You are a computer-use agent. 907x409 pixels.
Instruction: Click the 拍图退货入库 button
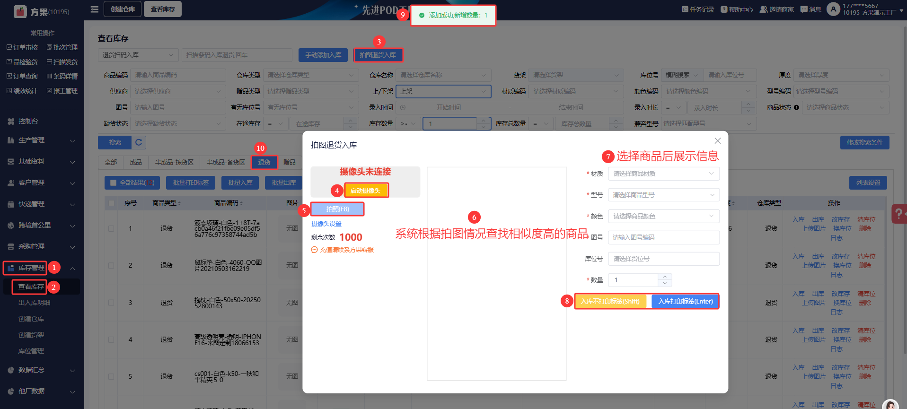(x=378, y=55)
